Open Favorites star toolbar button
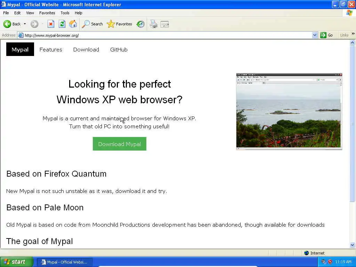This screenshot has width=356, height=267. pyautogui.click(x=119, y=24)
